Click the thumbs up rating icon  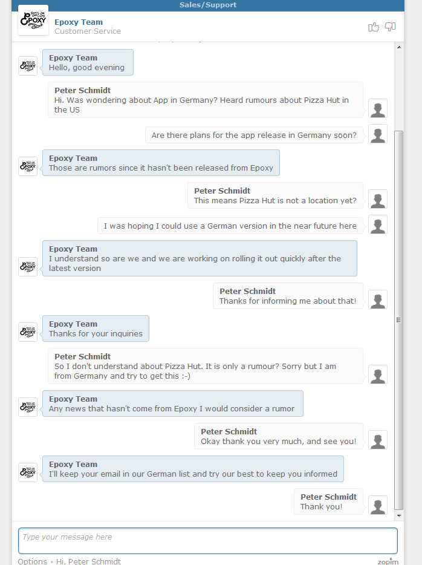coord(374,27)
